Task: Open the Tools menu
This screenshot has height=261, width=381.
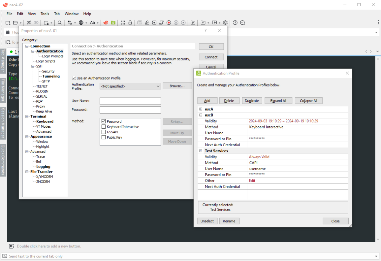Action: 45,14
